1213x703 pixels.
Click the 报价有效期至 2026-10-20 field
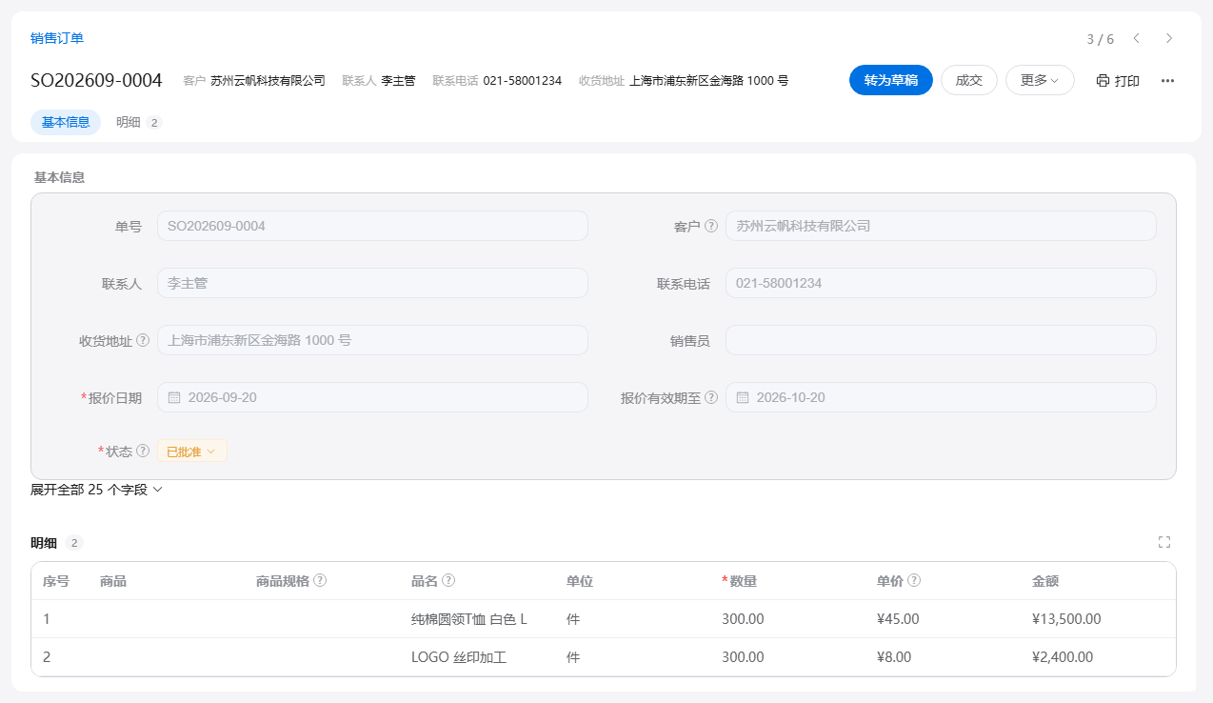pos(941,397)
